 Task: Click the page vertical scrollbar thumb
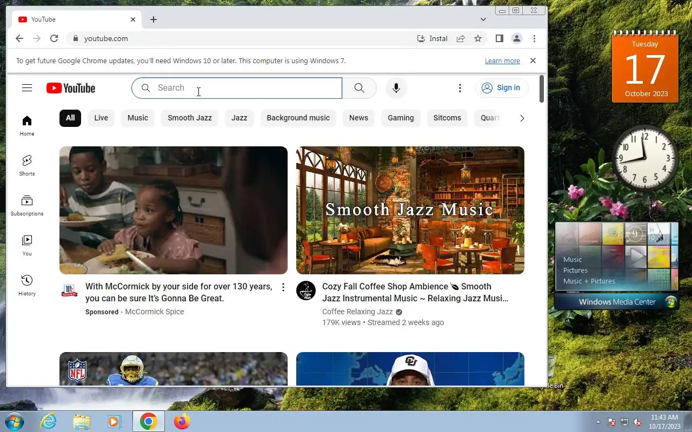(542, 89)
